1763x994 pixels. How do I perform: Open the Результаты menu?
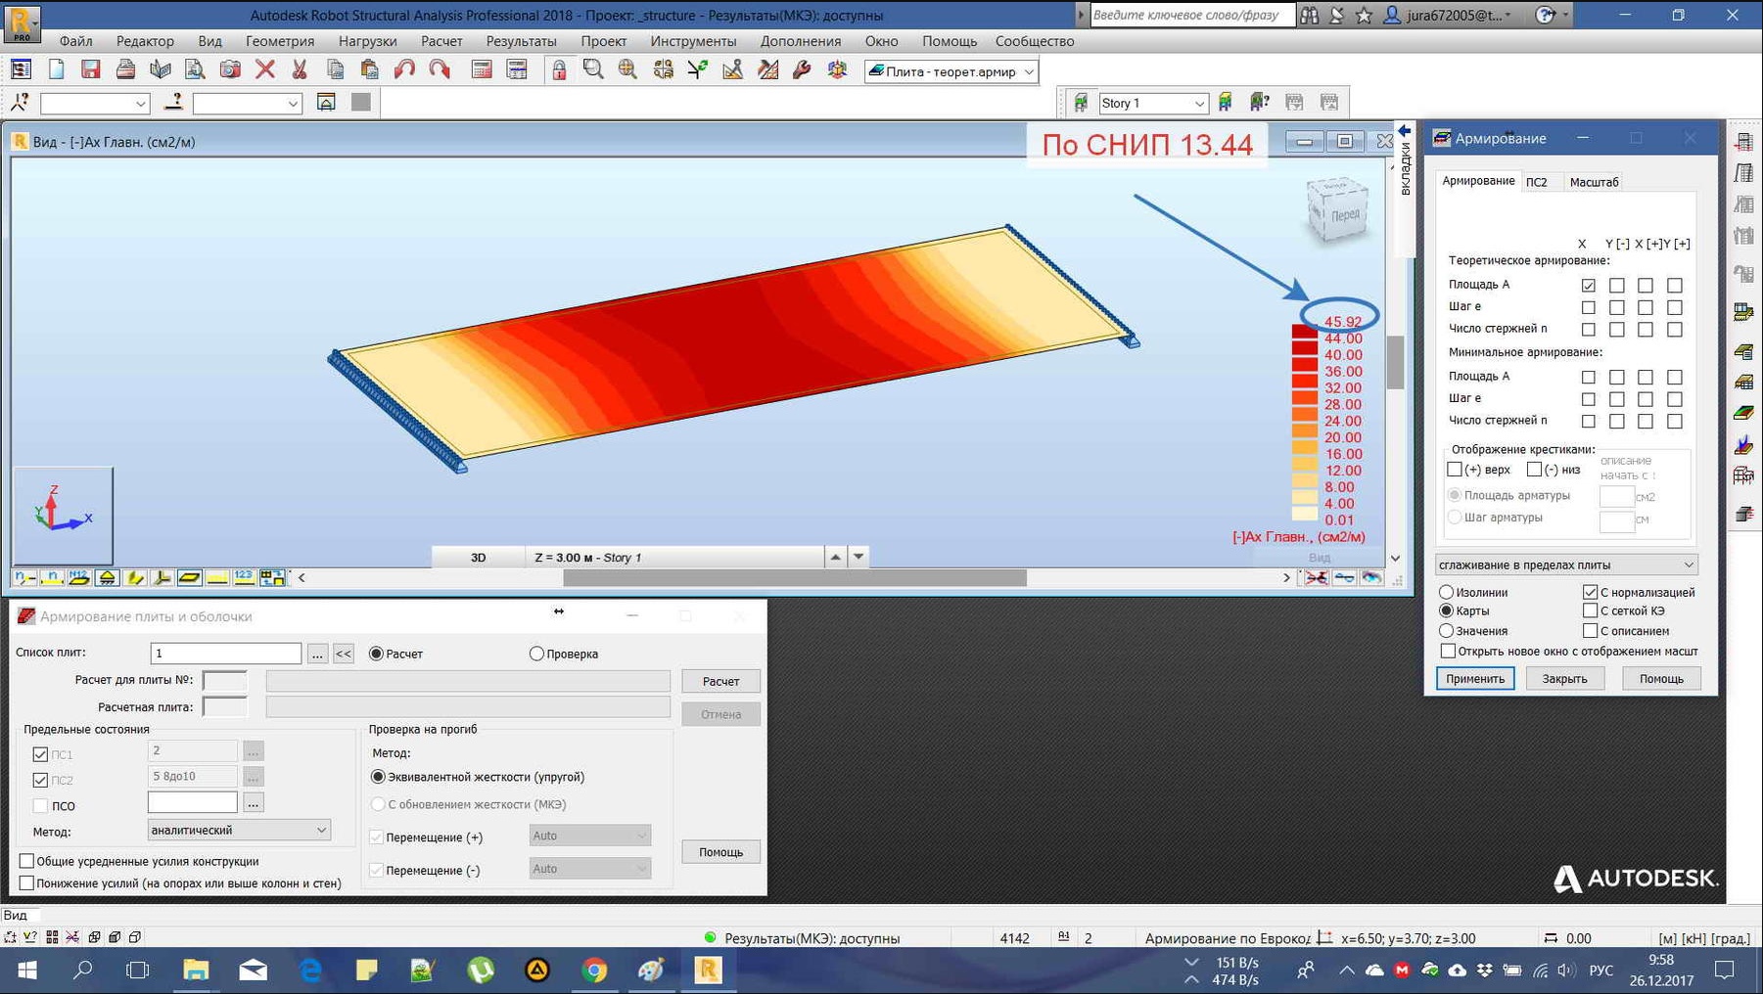coord(521,41)
